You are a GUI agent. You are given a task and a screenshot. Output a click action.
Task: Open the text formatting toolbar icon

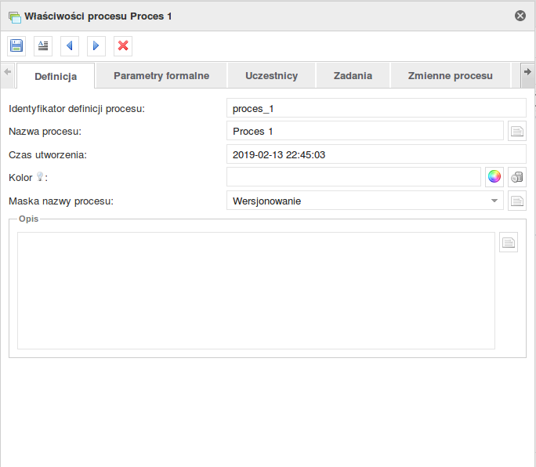coord(43,45)
